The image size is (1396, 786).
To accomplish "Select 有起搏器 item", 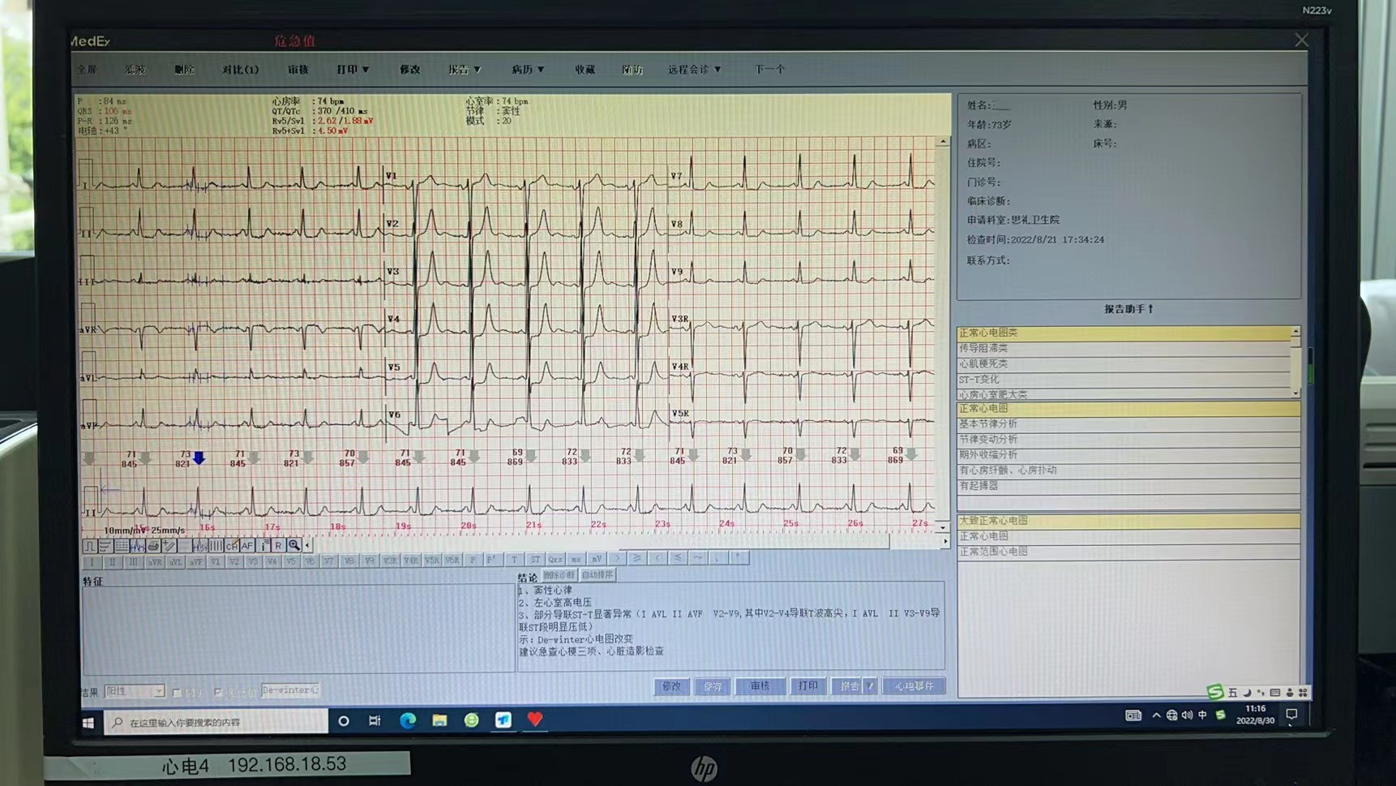I will click(x=1128, y=485).
